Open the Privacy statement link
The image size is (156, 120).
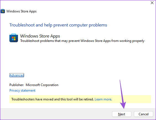coord(22,90)
